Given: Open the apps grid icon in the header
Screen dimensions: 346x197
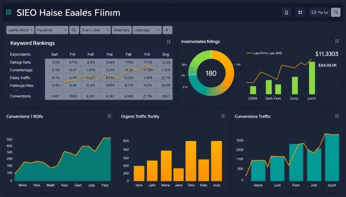Looking at the screenshot, I should 300,12.
